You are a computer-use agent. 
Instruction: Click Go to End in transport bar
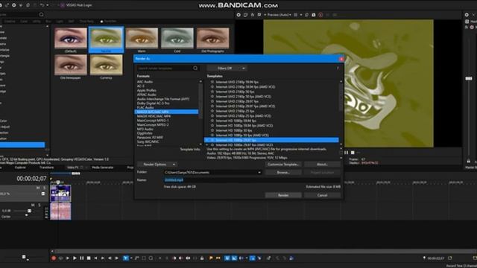[x=103, y=258]
